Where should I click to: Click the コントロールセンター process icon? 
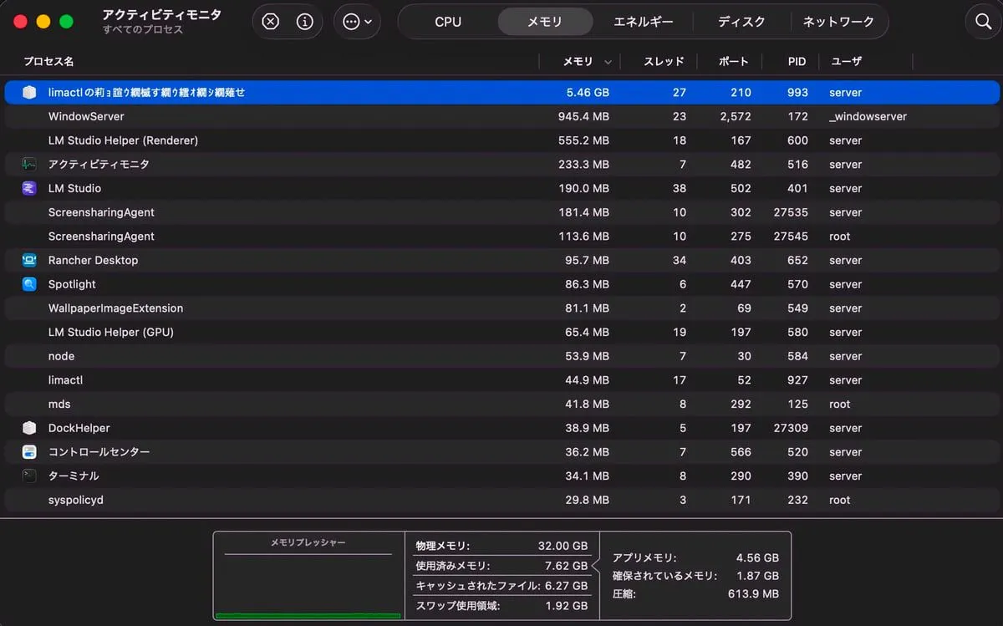29,452
